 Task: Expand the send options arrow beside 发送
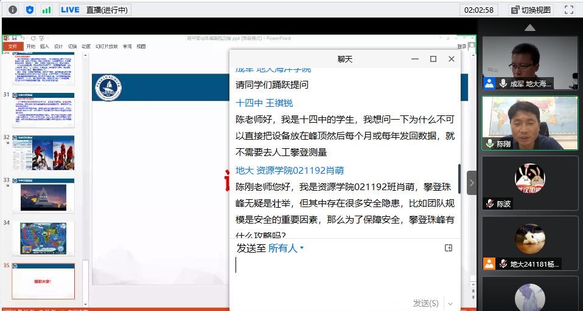pos(450,303)
